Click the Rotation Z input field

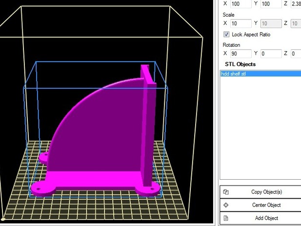point(296,54)
